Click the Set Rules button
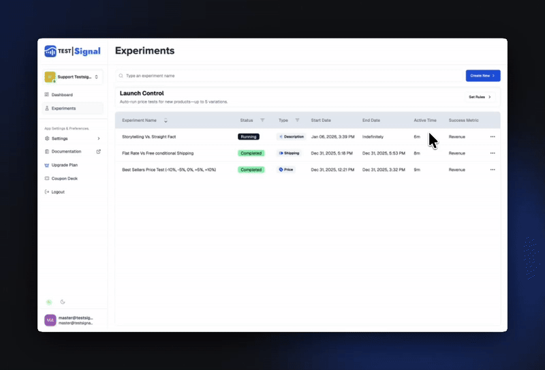 (480, 97)
